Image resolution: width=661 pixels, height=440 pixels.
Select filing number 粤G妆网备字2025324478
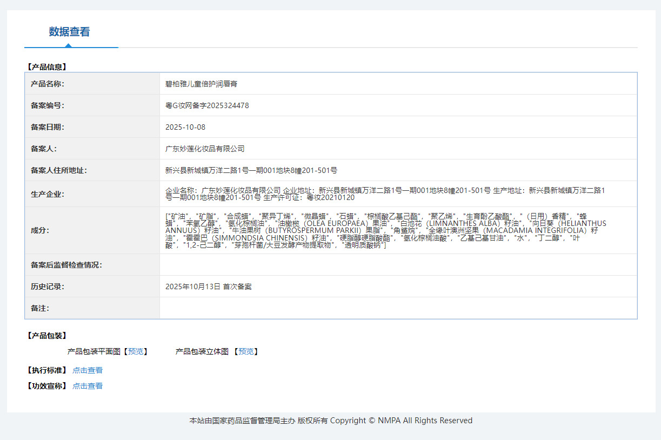coord(207,105)
